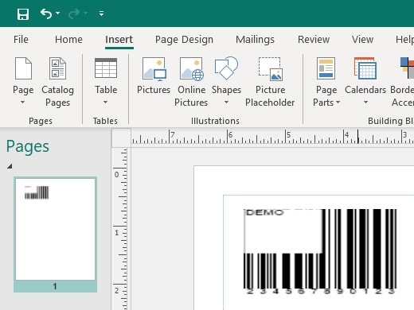
Task: Insert a Picture Placeholder
Action: [270, 82]
